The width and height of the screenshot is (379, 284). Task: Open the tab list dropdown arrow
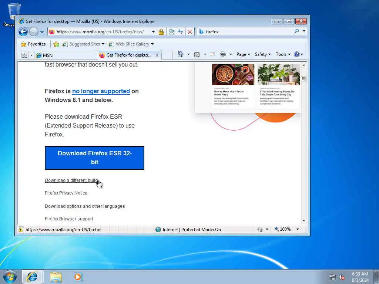31,55
